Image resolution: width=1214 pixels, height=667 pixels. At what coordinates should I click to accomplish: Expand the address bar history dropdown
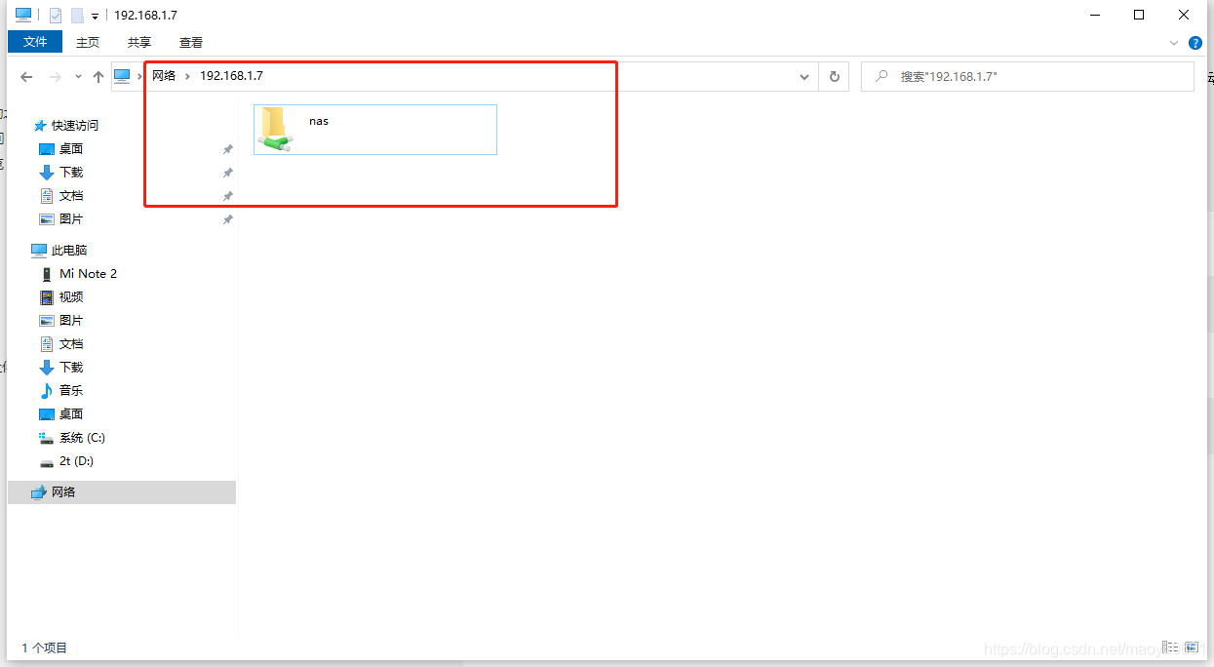(x=804, y=76)
